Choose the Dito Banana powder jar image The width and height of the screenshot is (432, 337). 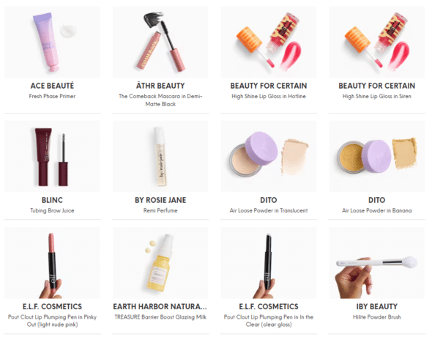[x=377, y=156]
